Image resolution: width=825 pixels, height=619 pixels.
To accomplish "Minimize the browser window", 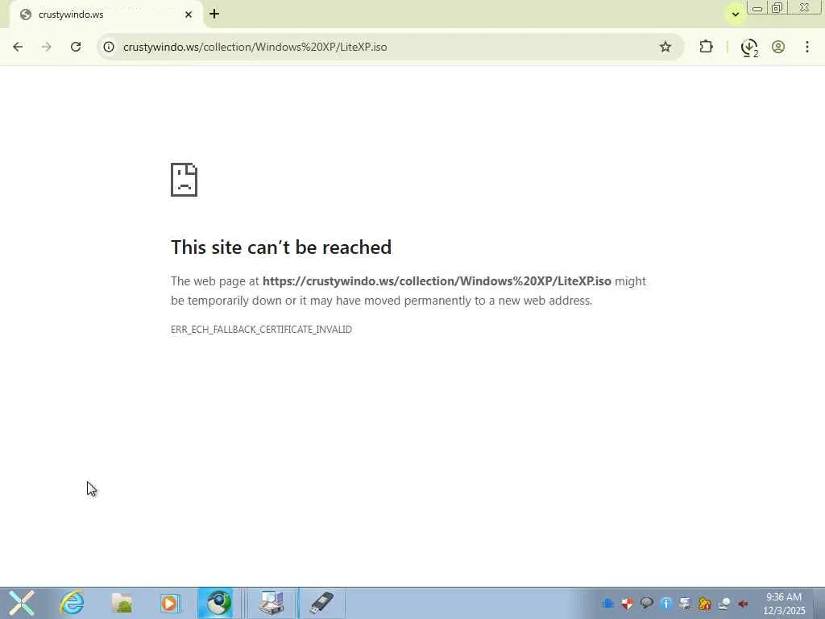I will tap(757, 8).
